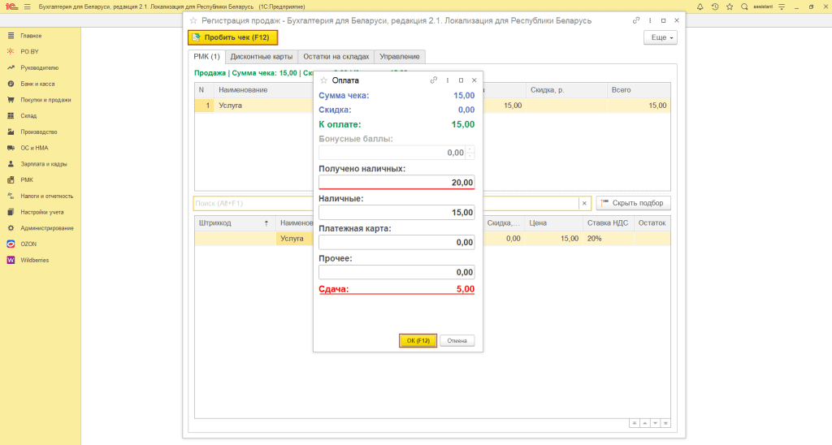Click the Пробить чек (F12) button
Viewport: 832px width, 445px height.
click(232, 37)
